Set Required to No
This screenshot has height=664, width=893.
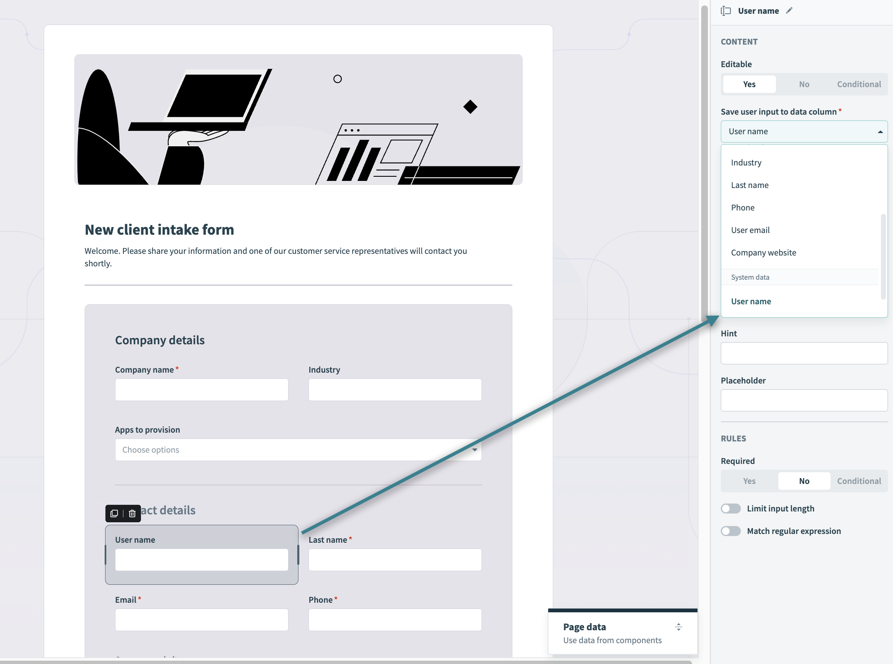[x=804, y=481]
